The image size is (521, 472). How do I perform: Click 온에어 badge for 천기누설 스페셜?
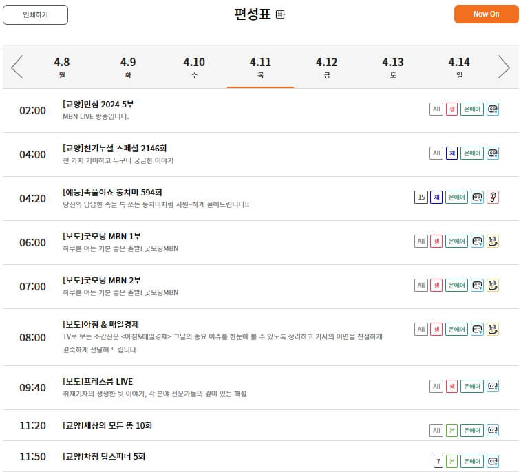pyautogui.click(x=472, y=153)
